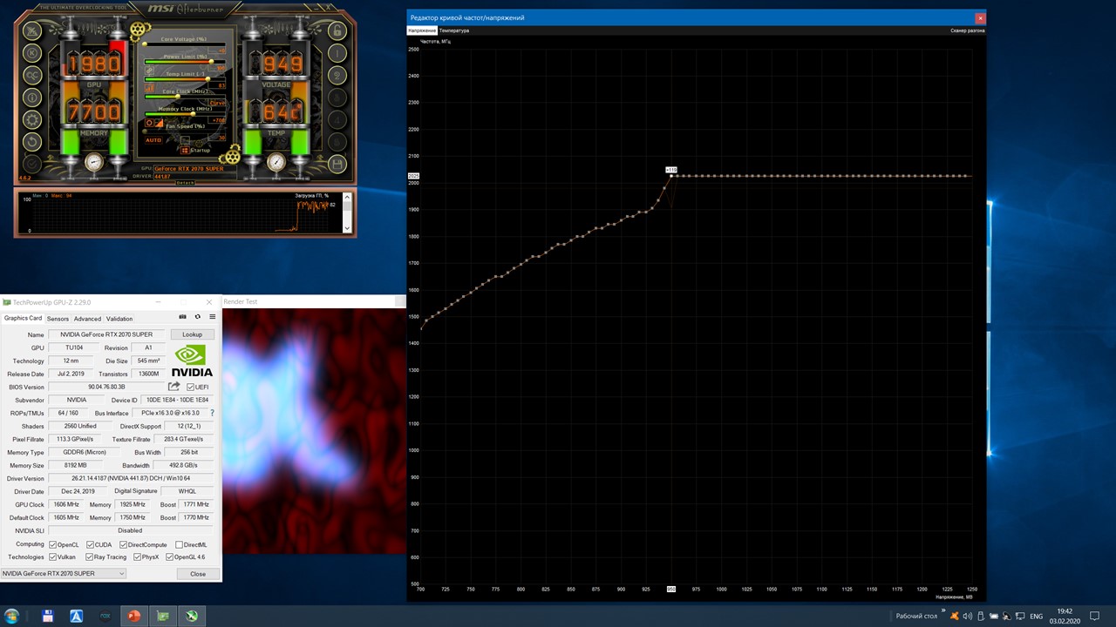The image size is (1116, 627).
Task: Open the floppy disk app in taskbar
Action: pyautogui.click(x=48, y=616)
